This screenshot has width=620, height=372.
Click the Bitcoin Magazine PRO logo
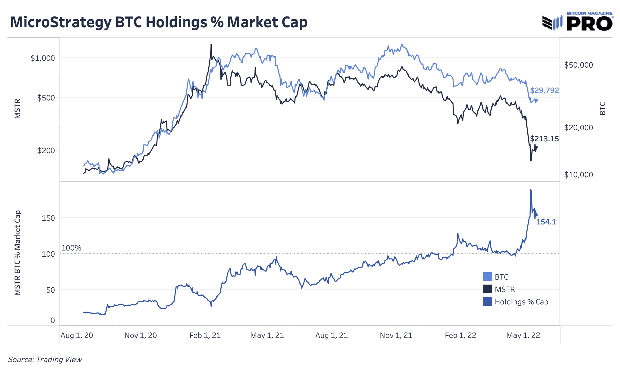578,21
